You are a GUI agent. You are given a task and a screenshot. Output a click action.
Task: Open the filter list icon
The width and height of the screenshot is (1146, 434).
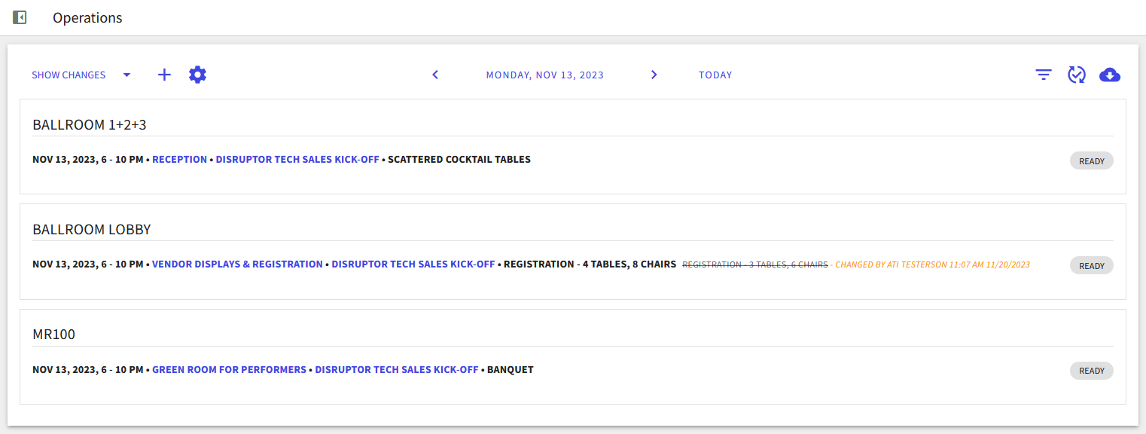coord(1043,75)
